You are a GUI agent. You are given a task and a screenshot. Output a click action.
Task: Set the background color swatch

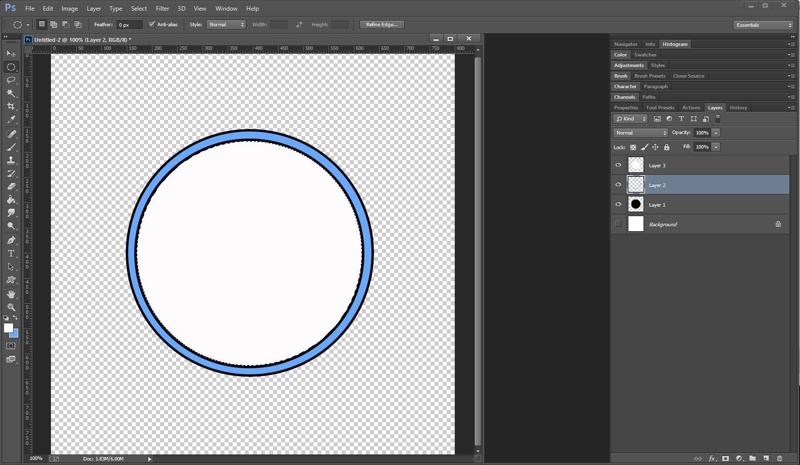coord(15,334)
